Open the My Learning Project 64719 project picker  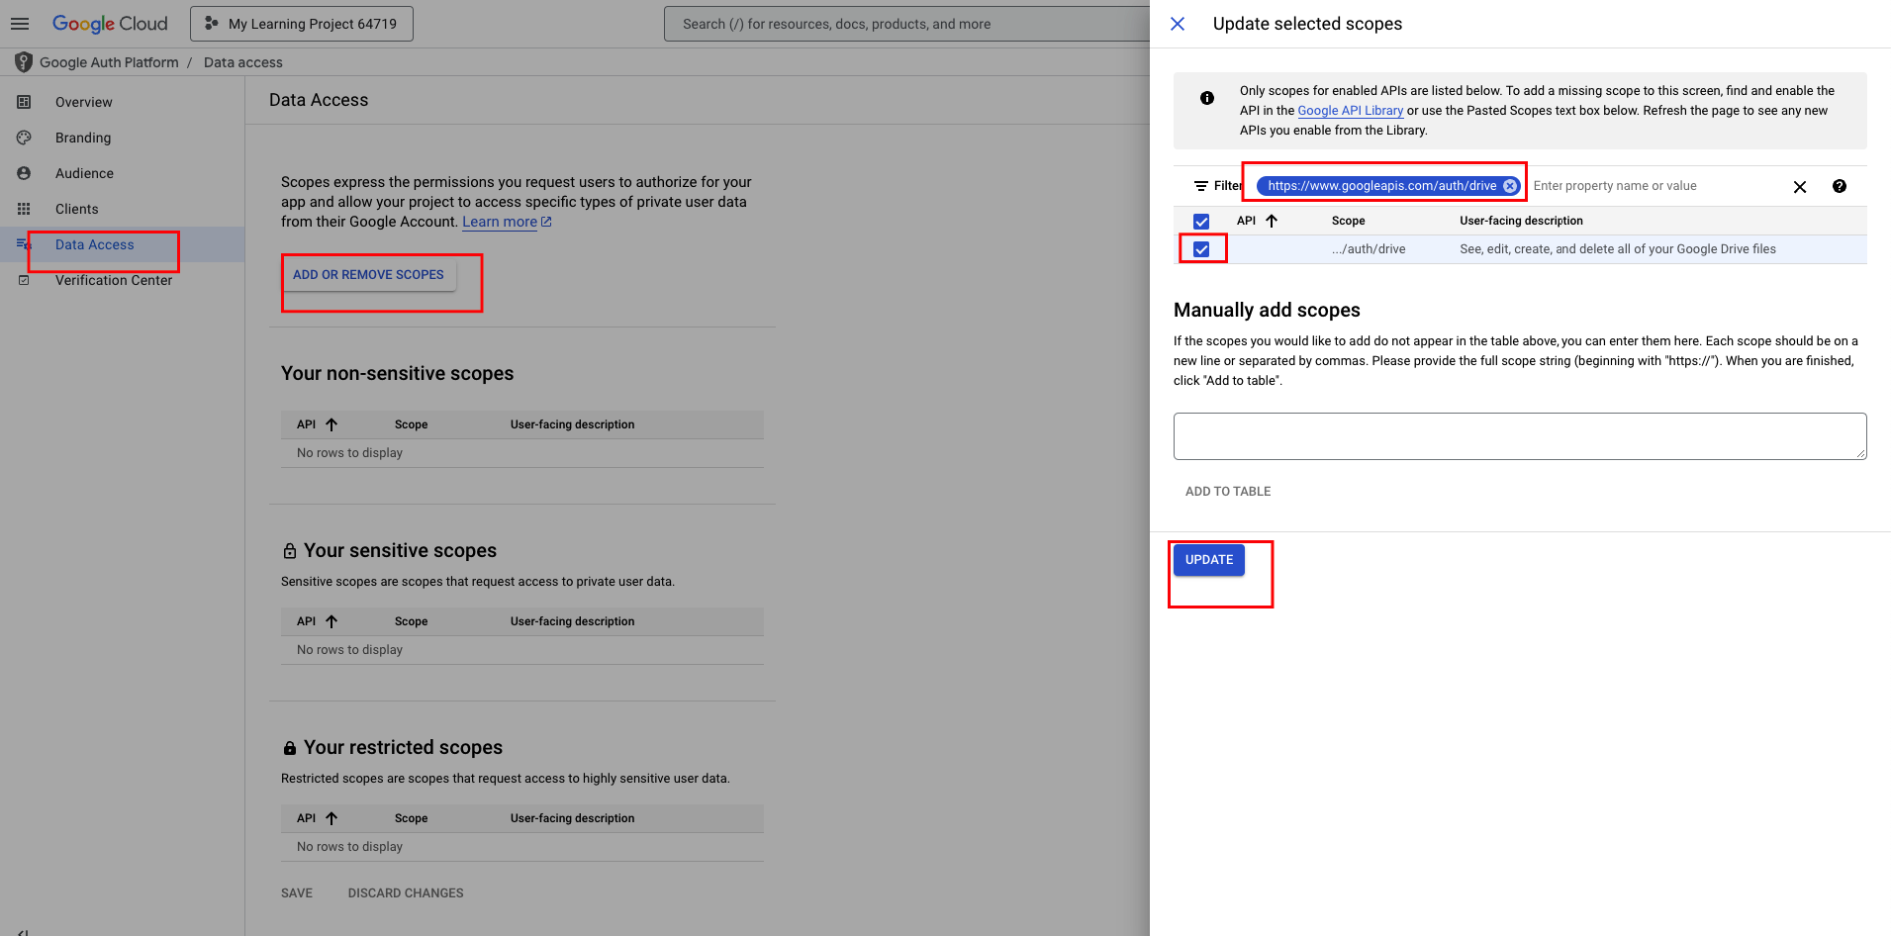click(x=302, y=24)
